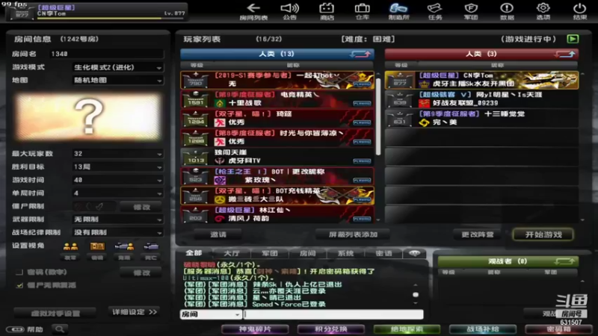The height and width of the screenshot is (336, 598).
Task: Switch to the 系统 chat tab
Action: point(345,253)
